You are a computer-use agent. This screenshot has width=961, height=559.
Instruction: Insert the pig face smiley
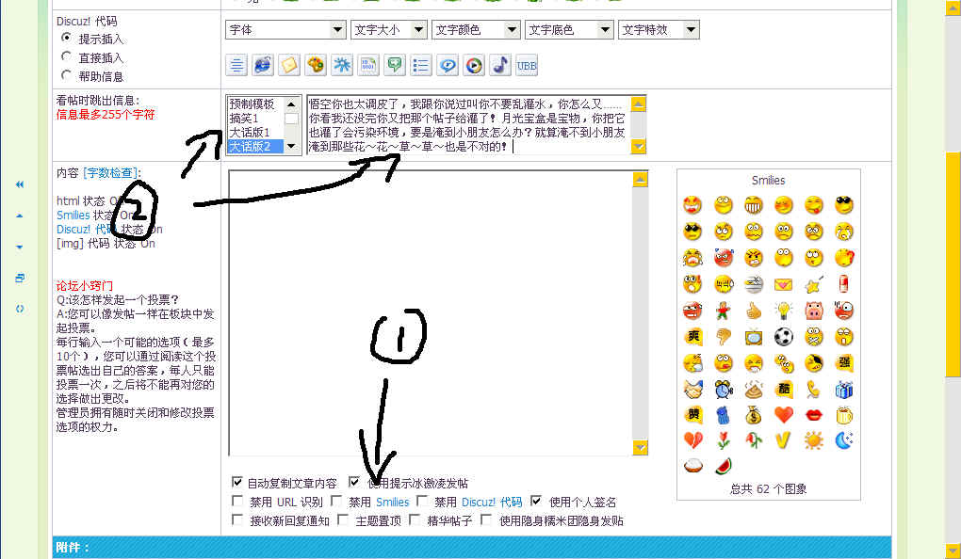click(x=814, y=311)
